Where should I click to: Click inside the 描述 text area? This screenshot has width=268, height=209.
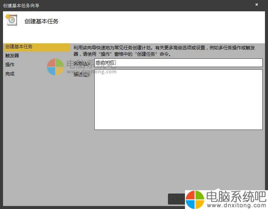[178, 99]
